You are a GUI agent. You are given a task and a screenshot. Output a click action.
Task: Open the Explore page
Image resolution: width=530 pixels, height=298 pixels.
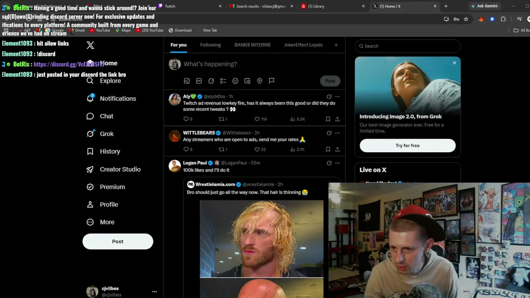click(x=104, y=81)
